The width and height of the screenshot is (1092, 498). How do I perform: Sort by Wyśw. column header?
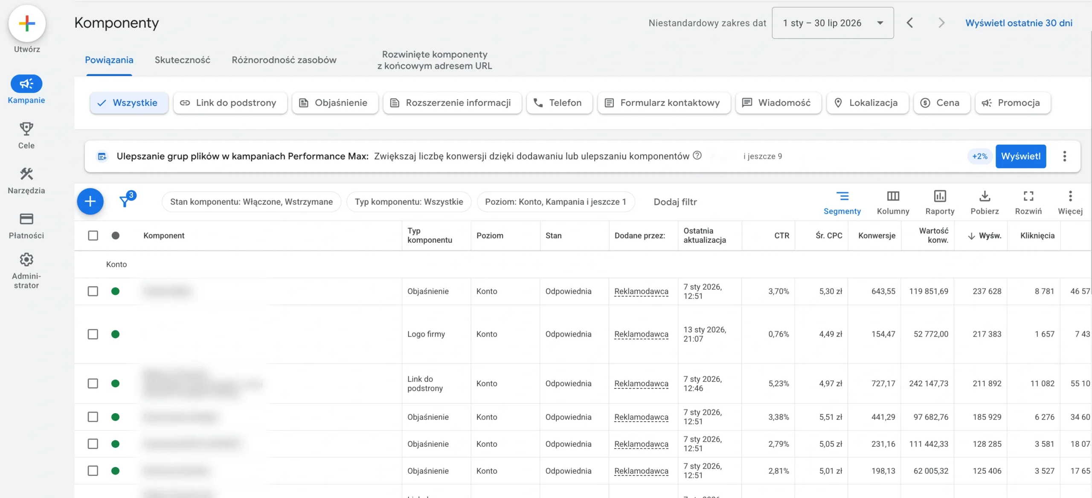point(985,236)
